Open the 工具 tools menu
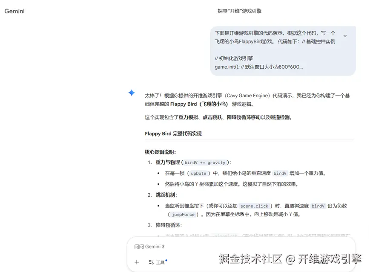The height and width of the screenshot is (273, 370). click(158, 262)
